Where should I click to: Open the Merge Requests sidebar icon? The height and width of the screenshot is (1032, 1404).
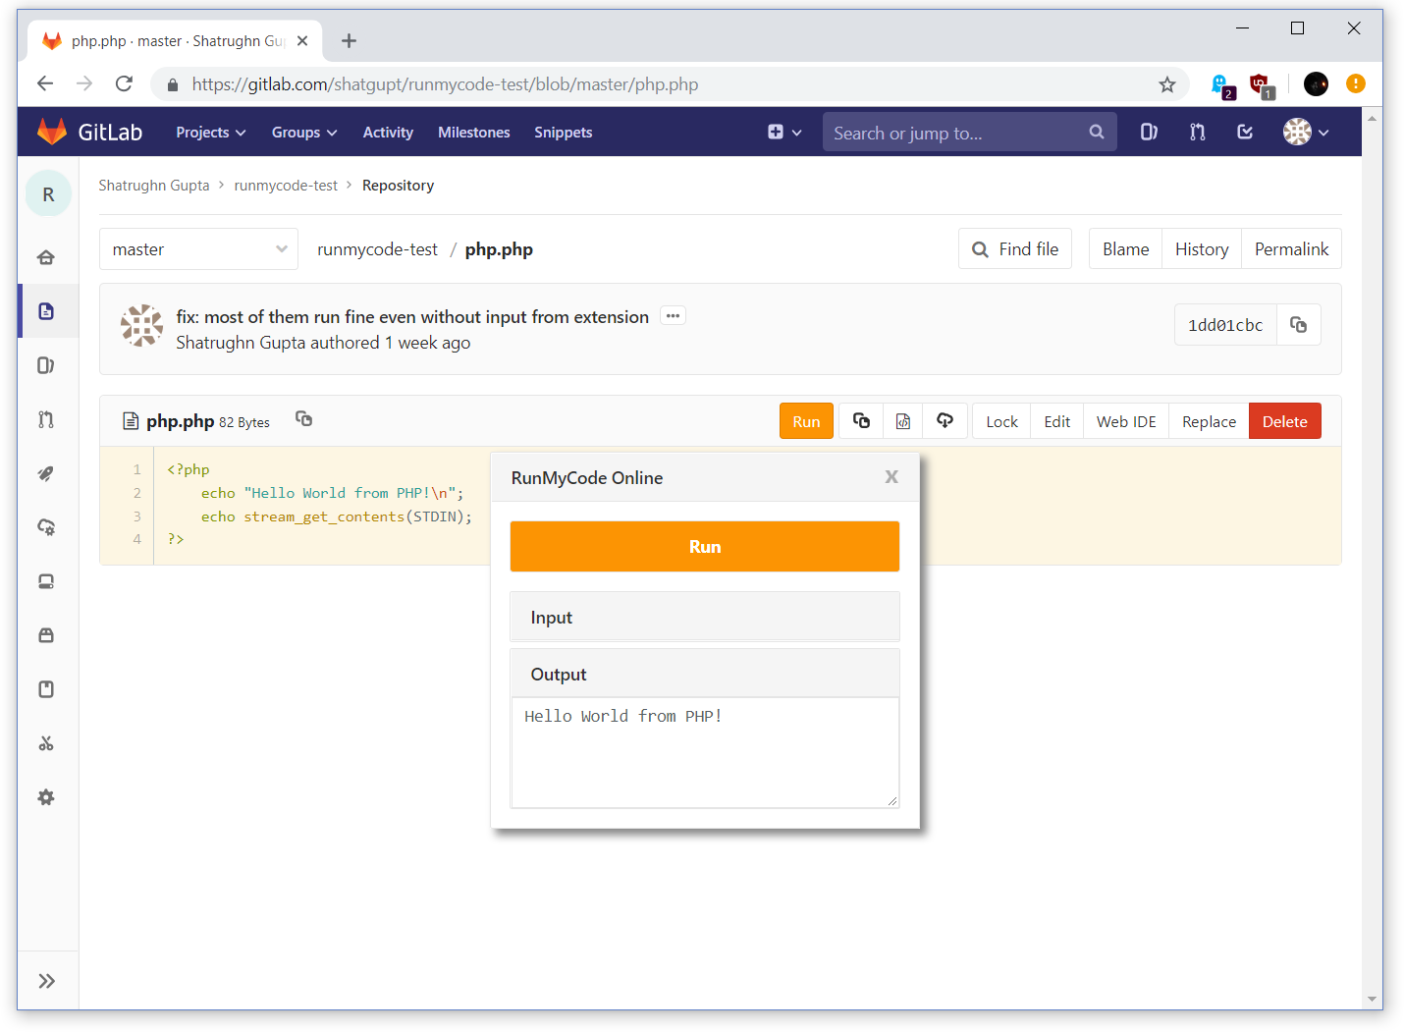(46, 419)
